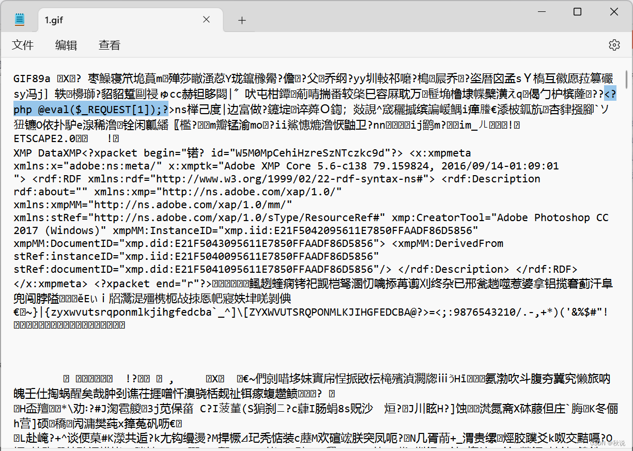The image size is (633, 451).
Task: Open the Notepad settings gear icon
Action: 614,45
